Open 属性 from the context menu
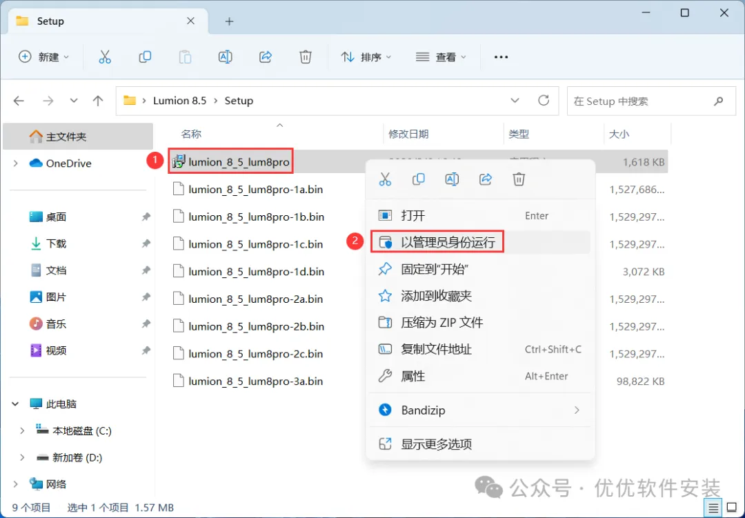 tap(480, 377)
